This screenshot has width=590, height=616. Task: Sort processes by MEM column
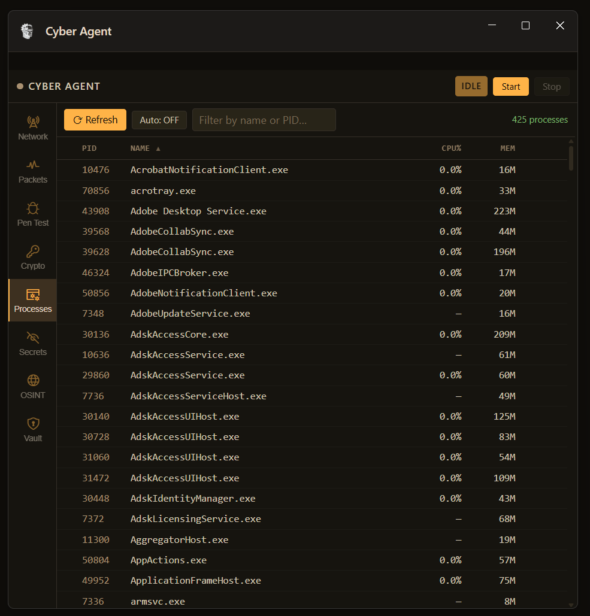(507, 148)
